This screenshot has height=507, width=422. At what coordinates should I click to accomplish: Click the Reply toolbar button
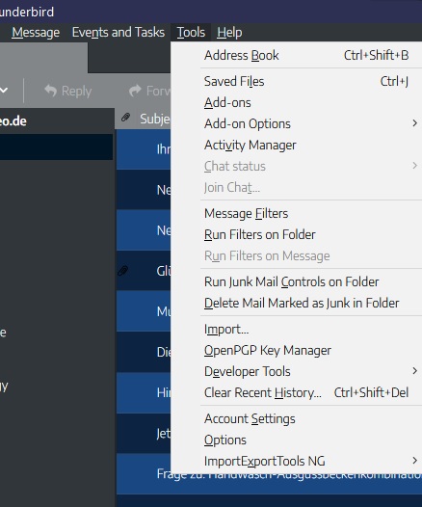pyautogui.click(x=68, y=91)
